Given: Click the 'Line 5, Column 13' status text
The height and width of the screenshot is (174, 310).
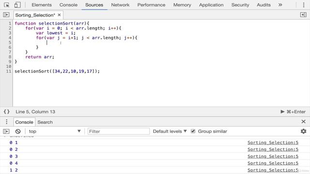Looking at the screenshot, I should tap(35, 112).
